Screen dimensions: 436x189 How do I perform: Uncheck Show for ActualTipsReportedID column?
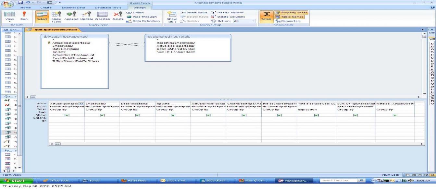67,115
